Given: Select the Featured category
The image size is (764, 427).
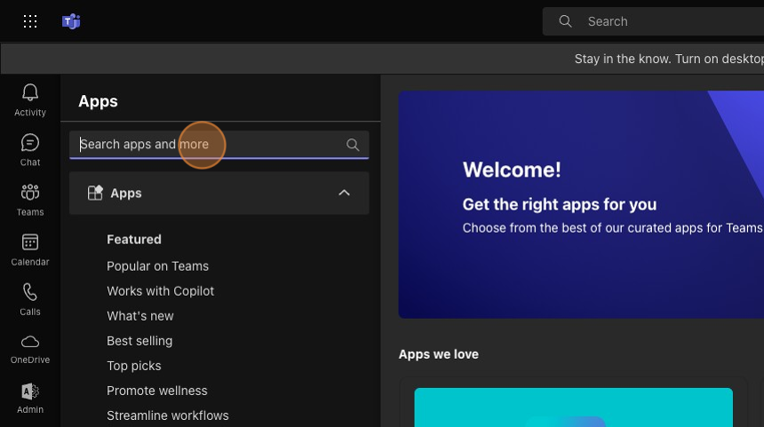Looking at the screenshot, I should click(x=134, y=240).
